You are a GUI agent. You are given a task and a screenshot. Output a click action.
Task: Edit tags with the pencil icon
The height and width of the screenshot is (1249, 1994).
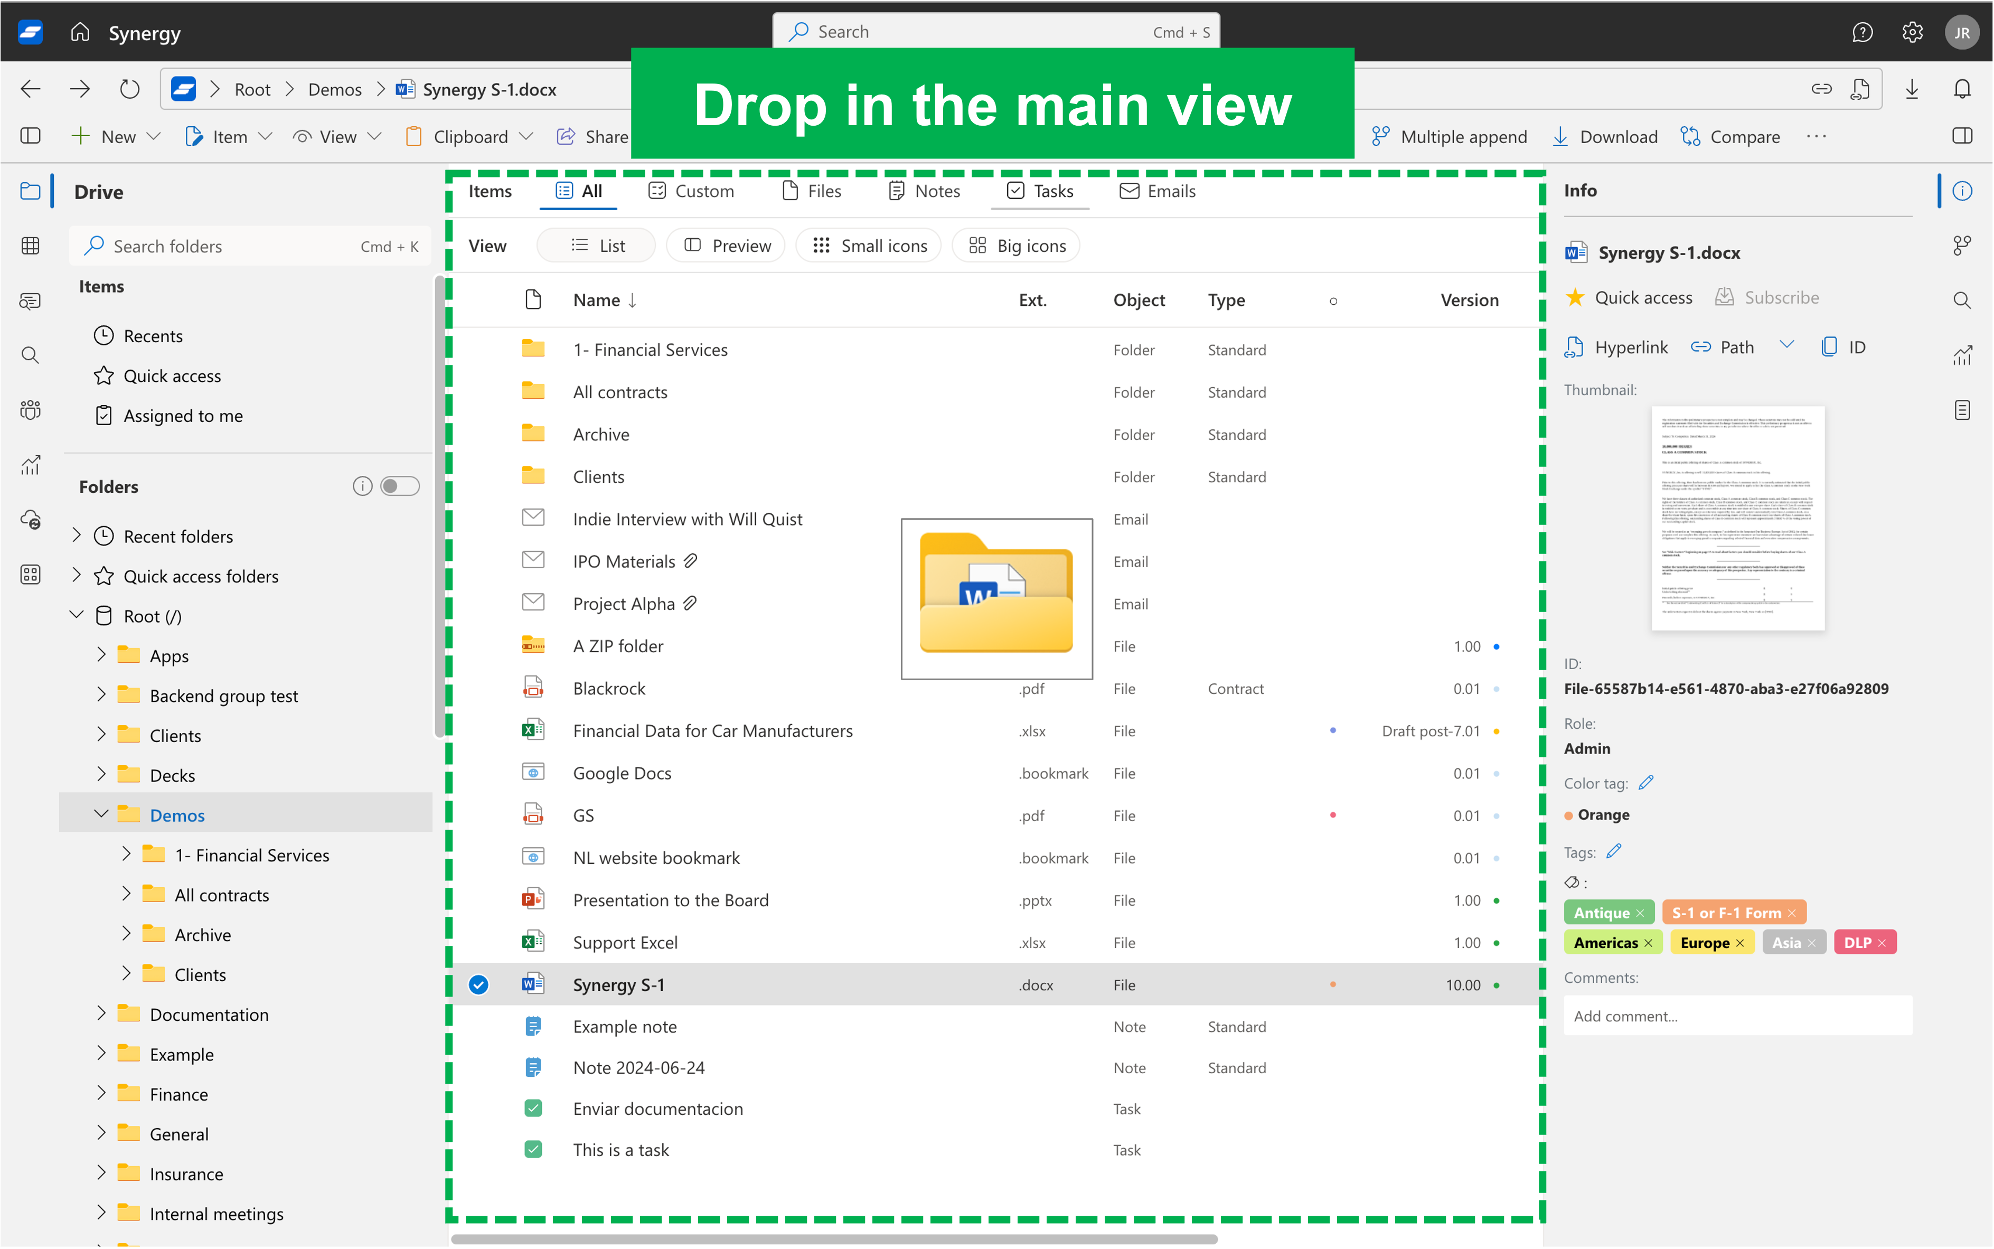point(1614,852)
